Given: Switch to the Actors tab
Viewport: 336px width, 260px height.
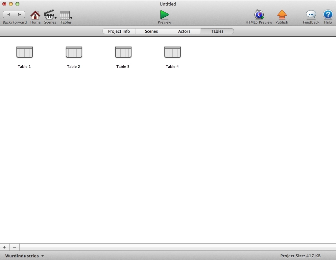Looking at the screenshot, I should (184, 31).
